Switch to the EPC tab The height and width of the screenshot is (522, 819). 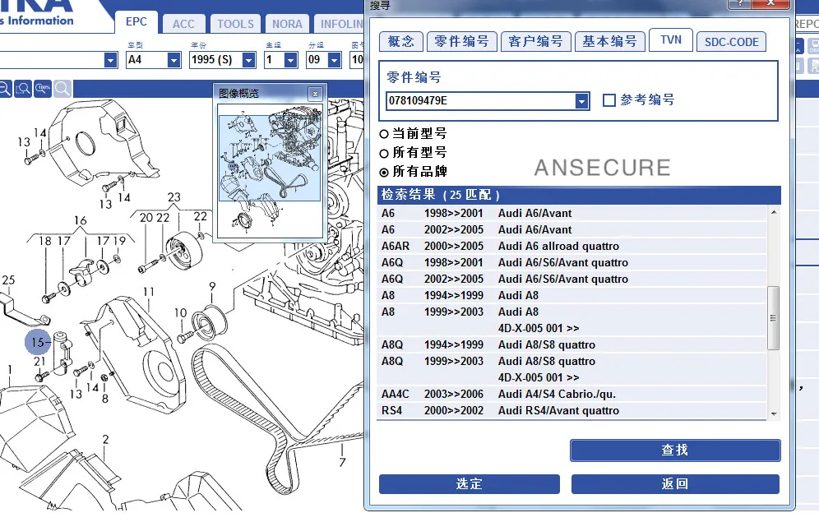pyautogui.click(x=136, y=22)
